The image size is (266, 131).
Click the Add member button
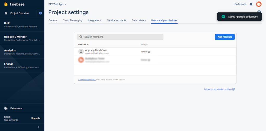coord(225,37)
